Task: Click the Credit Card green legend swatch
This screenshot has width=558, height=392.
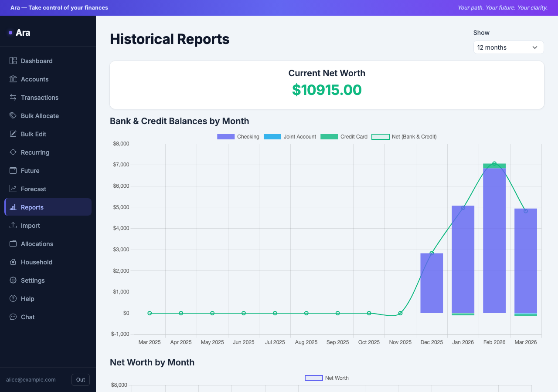Action: [x=329, y=137]
